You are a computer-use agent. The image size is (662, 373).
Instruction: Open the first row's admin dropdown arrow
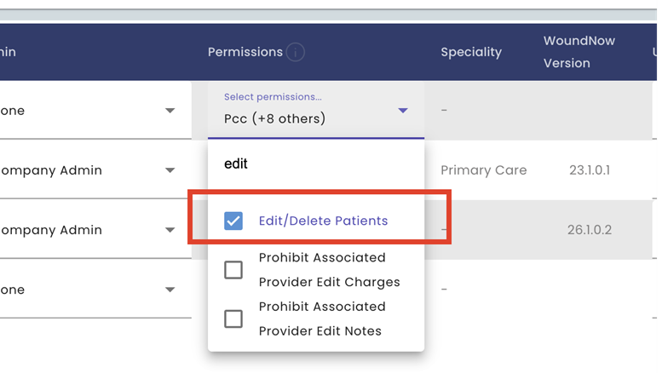170,111
